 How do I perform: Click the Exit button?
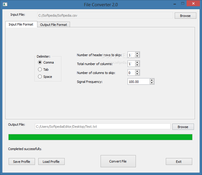(179, 162)
